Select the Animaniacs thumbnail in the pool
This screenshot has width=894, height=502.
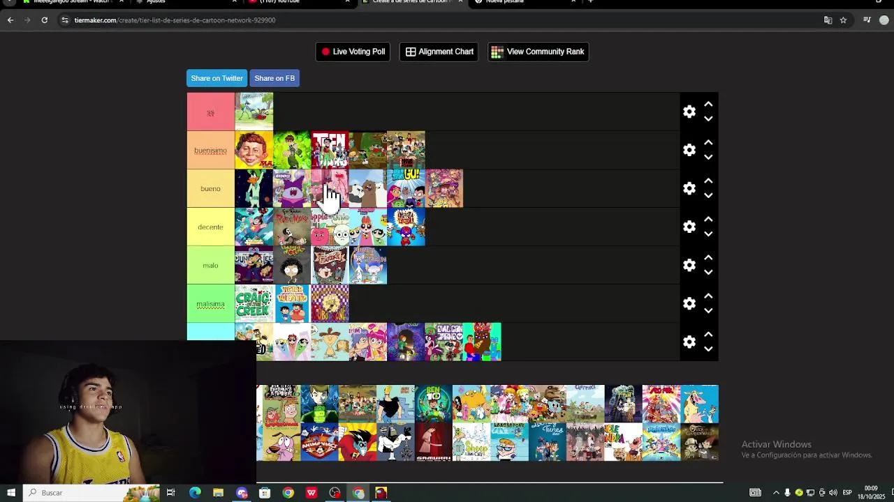click(x=319, y=442)
